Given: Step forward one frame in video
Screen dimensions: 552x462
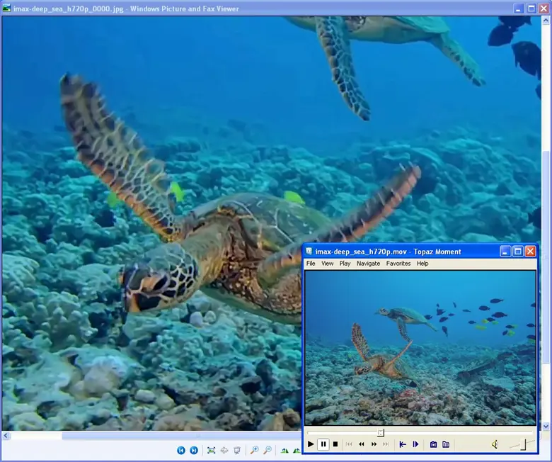Looking at the screenshot, I should tap(415, 444).
